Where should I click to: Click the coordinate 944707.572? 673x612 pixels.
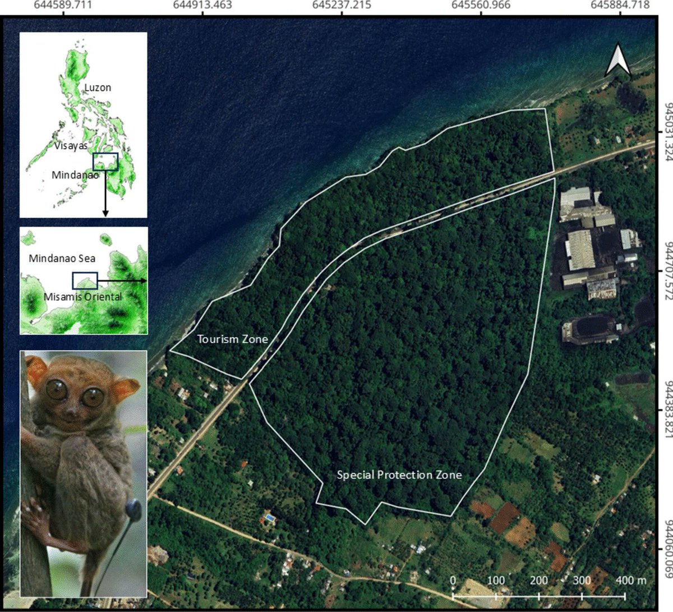(668, 271)
